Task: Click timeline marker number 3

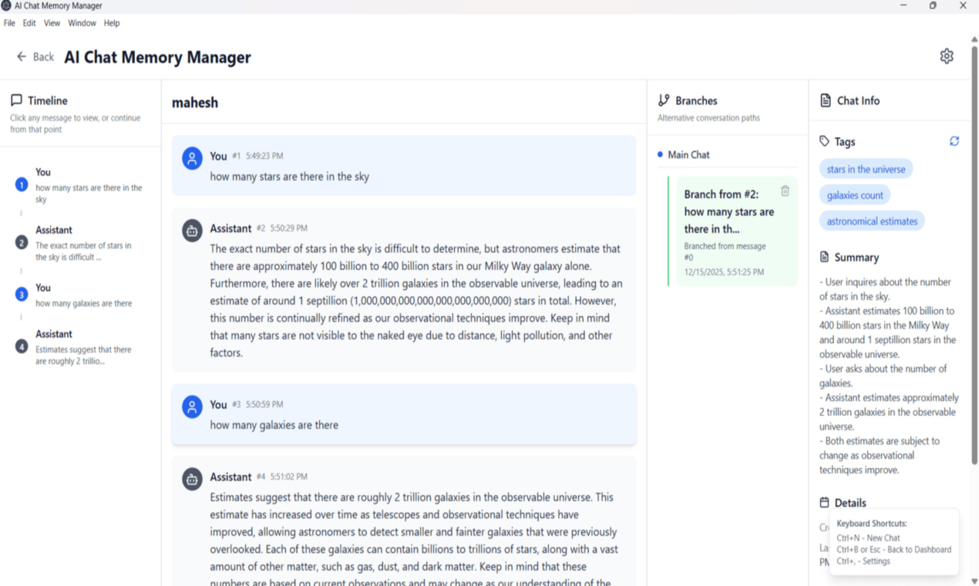Action: 20,295
